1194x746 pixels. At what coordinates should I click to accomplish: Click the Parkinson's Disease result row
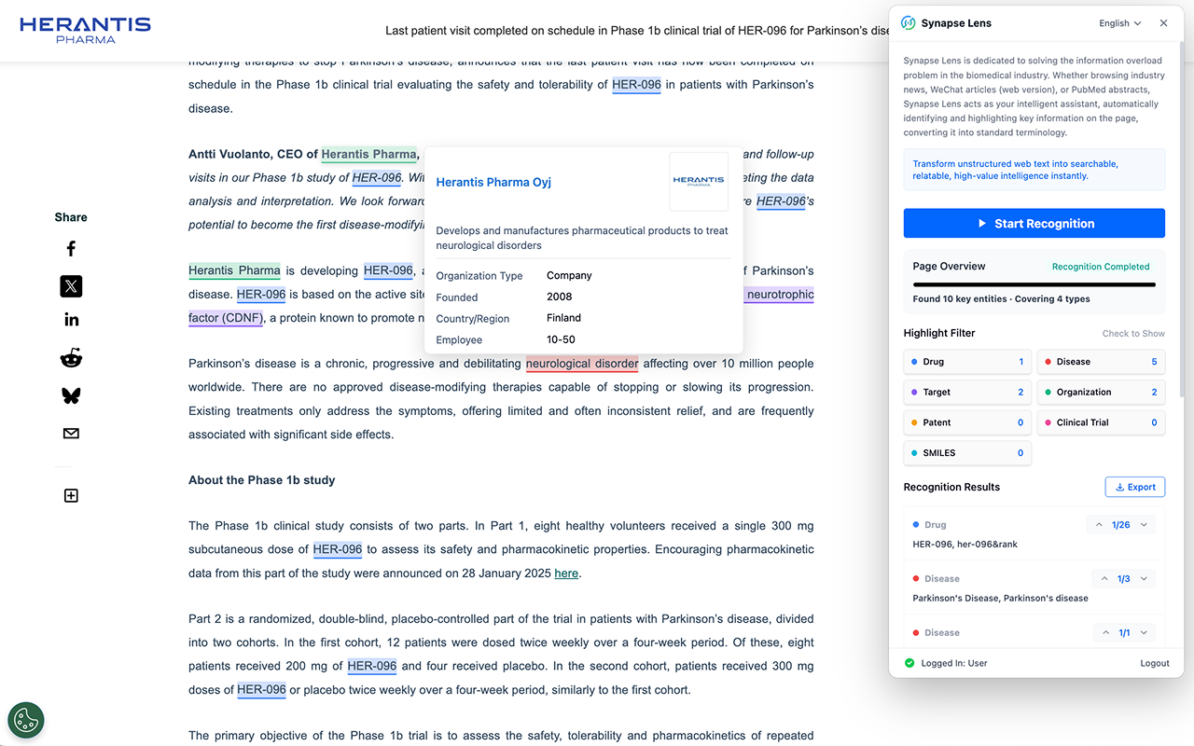coord(1034,588)
